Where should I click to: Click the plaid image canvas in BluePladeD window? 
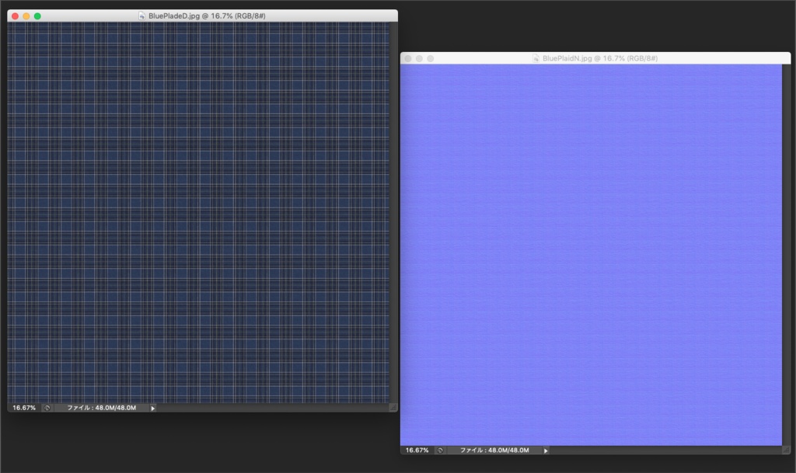click(x=198, y=212)
